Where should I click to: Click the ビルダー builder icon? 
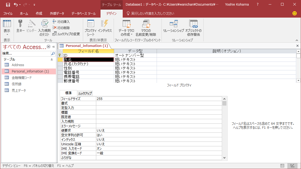31,26
